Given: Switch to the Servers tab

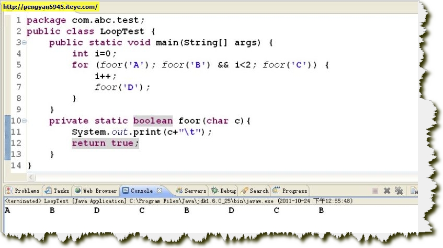Looking at the screenshot, I should pyautogui.click(x=191, y=191).
